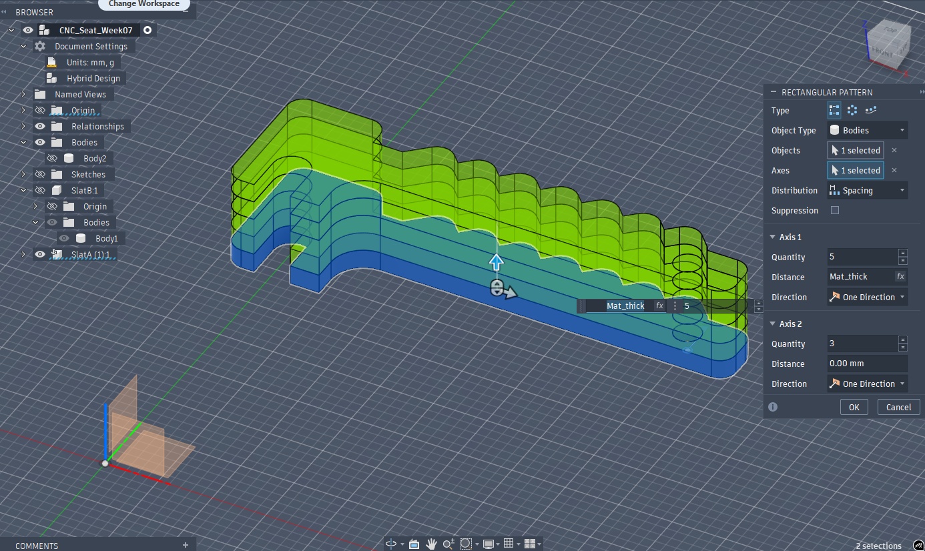
Task: Click the fx icon in Distance field
Action: (x=900, y=276)
